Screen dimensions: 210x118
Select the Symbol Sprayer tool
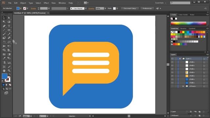(x=4, y=63)
